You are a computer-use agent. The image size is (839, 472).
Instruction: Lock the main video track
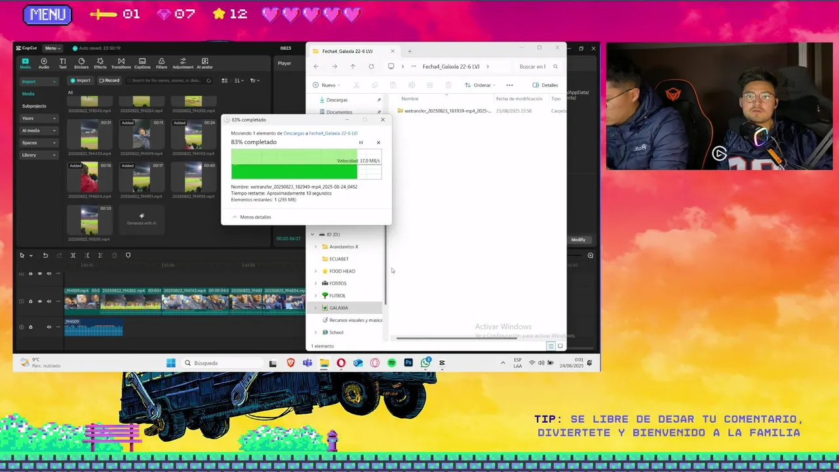[x=30, y=302]
